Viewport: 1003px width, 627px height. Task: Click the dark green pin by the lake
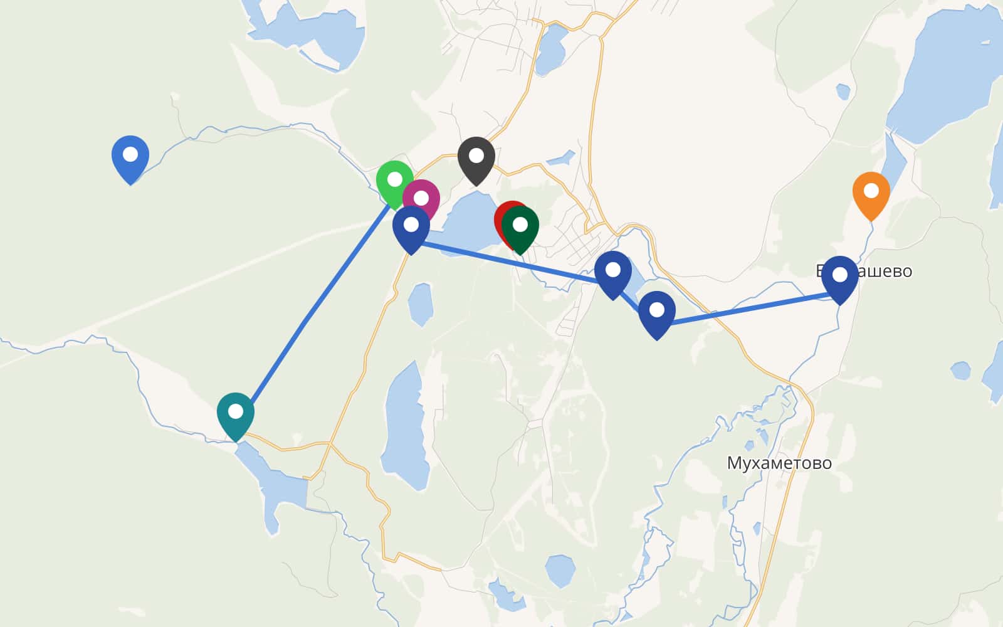point(520,229)
